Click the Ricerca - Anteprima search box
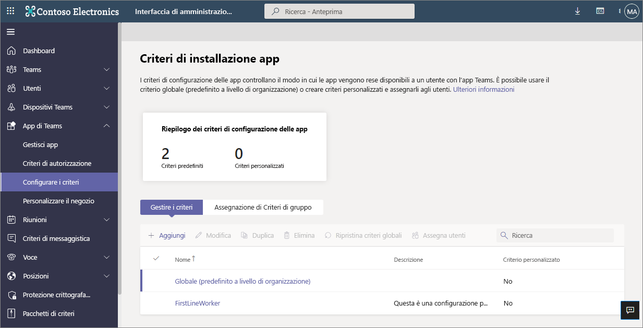Viewport: 643px width, 328px height. coord(339,11)
